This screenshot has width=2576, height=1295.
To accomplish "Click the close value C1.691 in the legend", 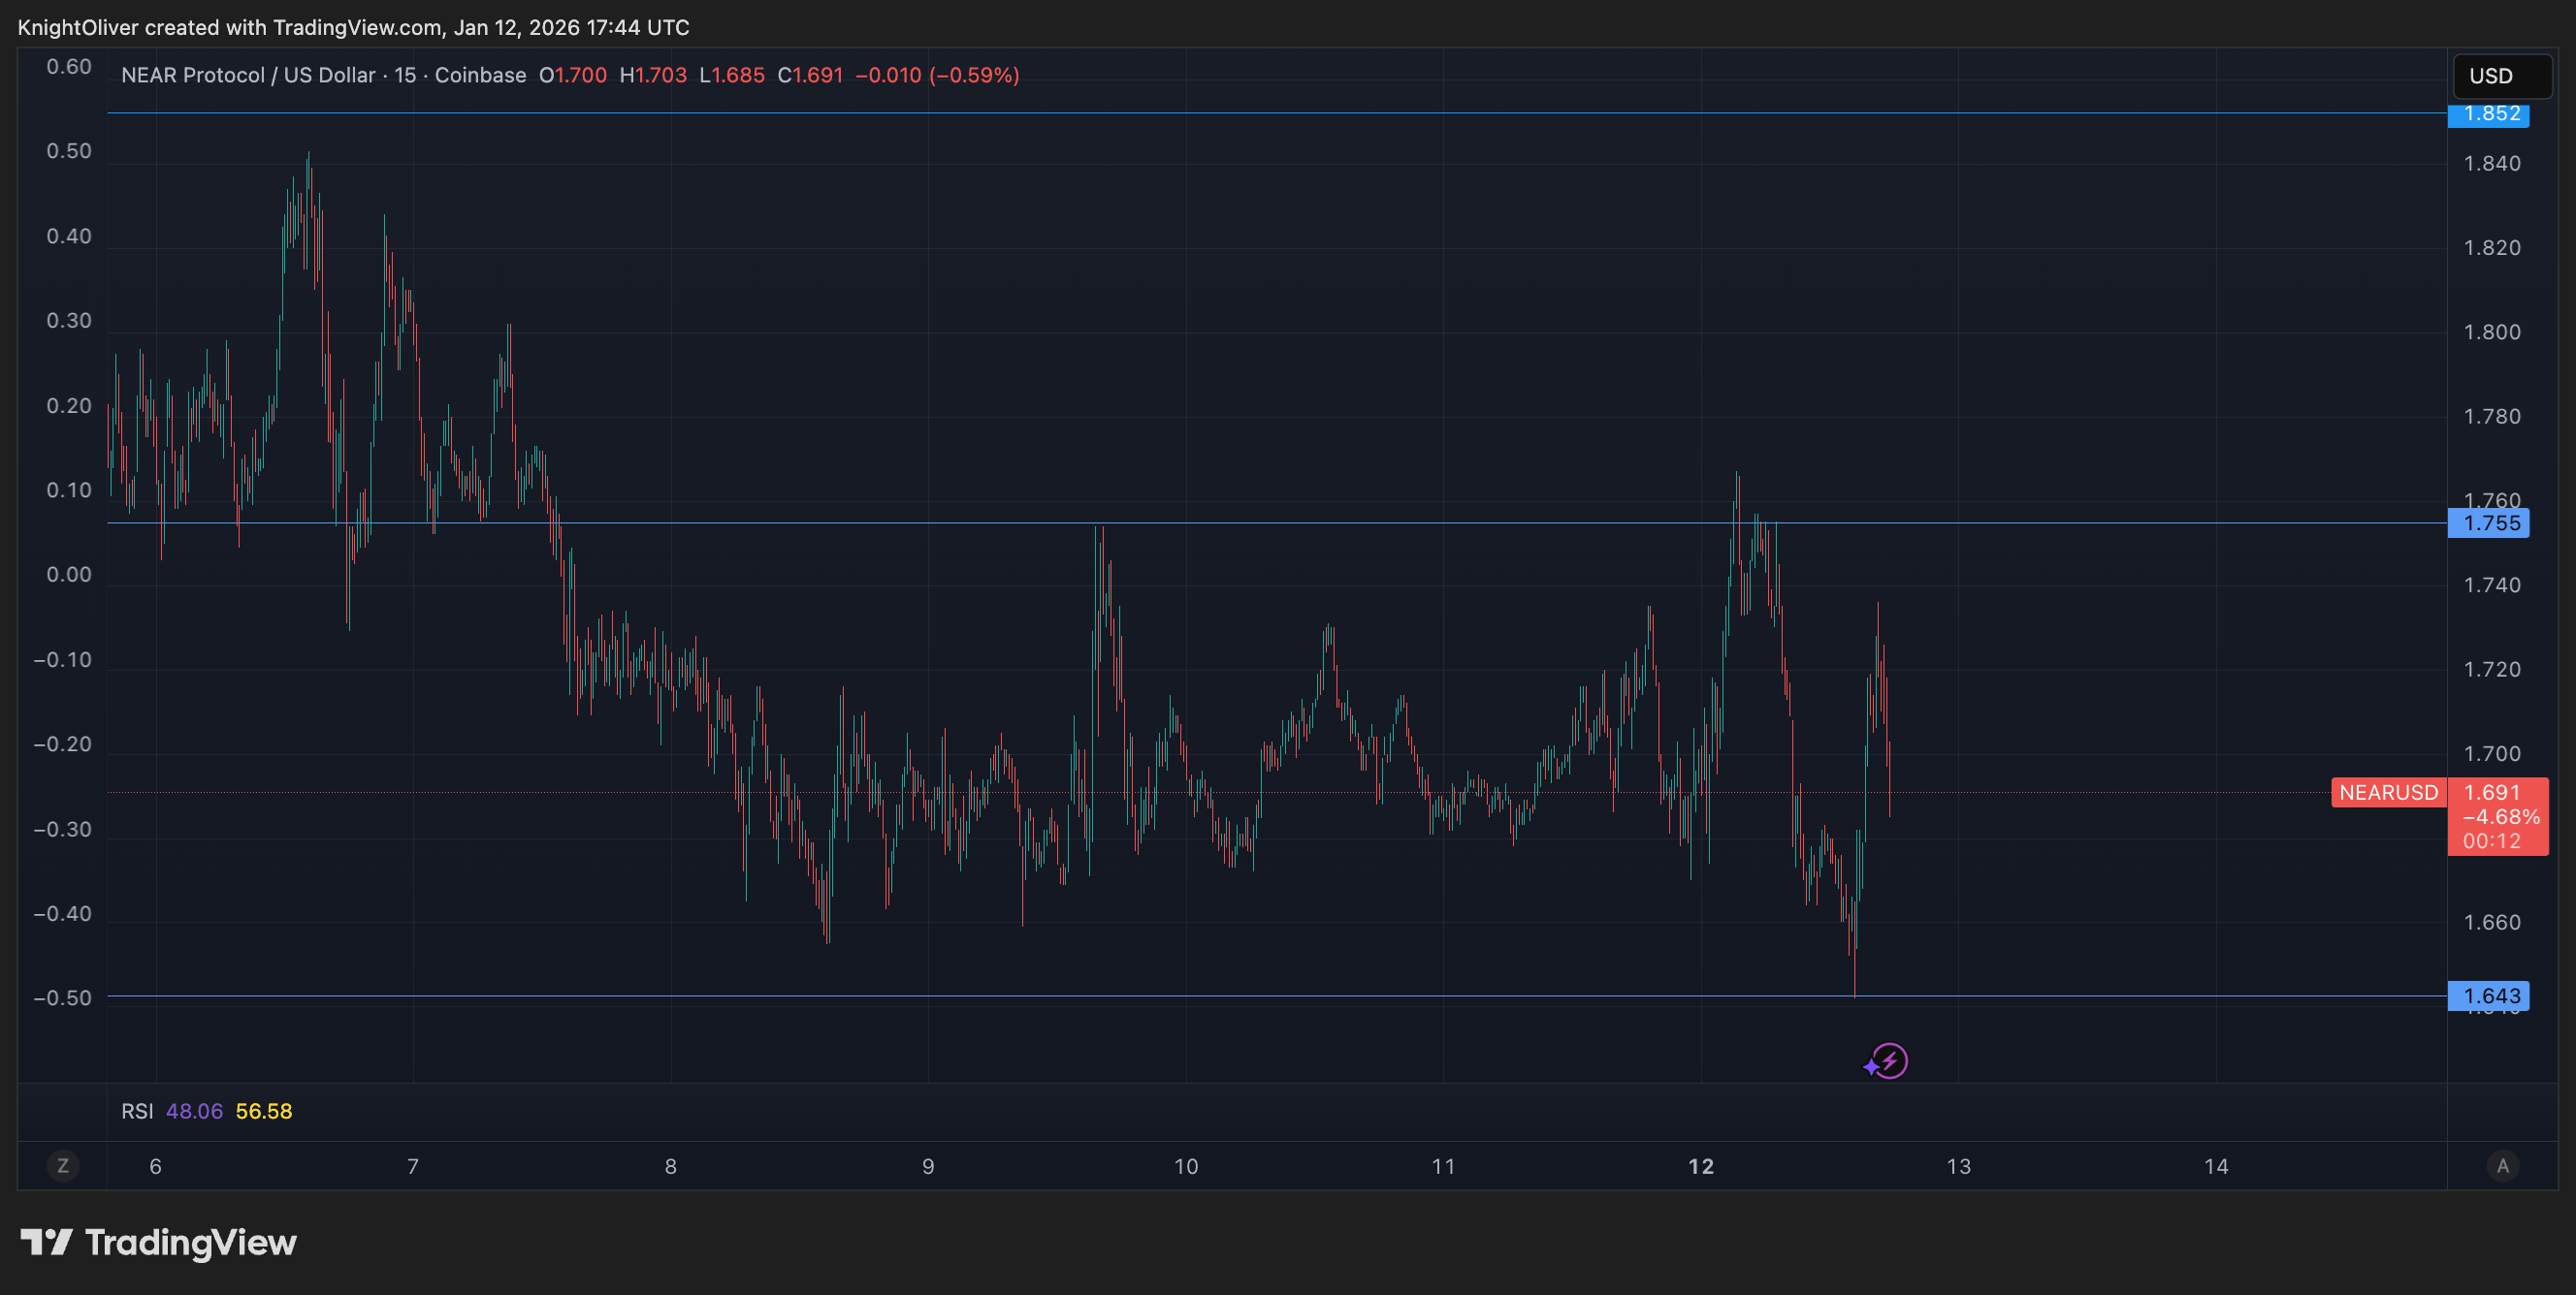I will pyautogui.click(x=811, y=75).
